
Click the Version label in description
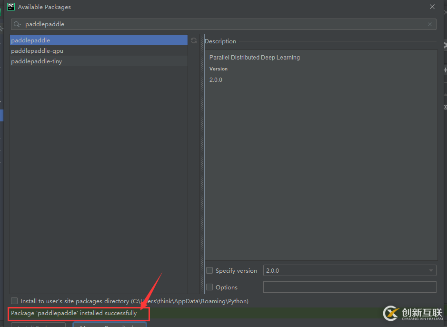click(x=219, y=69)
